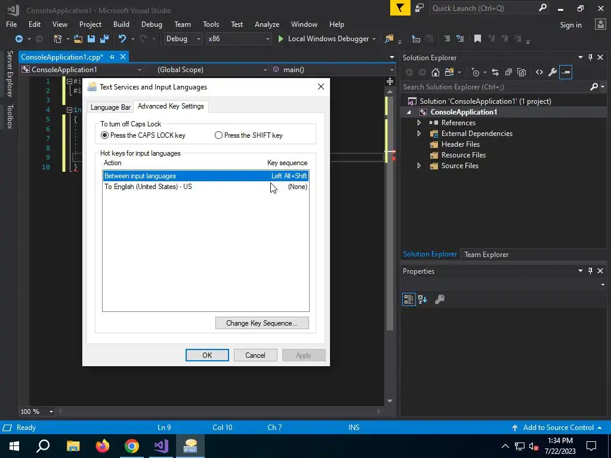Click the Change Key Sequence button
This screenshot has height=458, width=611.
pos(262,323)
